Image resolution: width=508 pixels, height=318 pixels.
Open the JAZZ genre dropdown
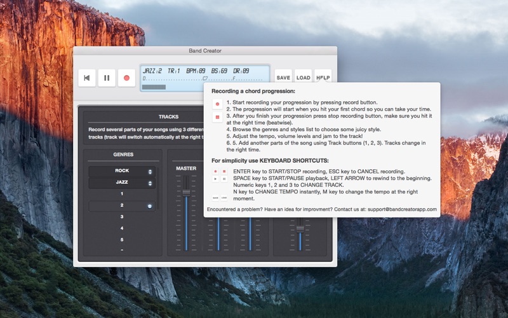pos(122,183)
